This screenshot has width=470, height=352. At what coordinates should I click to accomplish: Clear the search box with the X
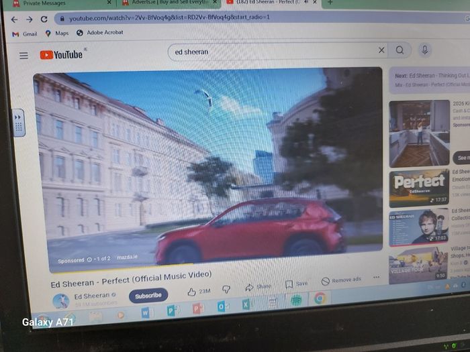pos(381,50)
